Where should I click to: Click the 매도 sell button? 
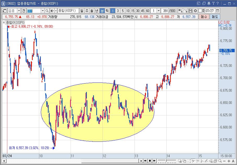(x=215, y=17)
